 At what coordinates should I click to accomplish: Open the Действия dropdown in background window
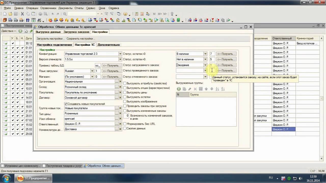(8, 31)
